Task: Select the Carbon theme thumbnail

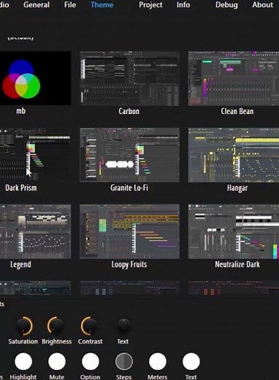Action: pos(129,78)
